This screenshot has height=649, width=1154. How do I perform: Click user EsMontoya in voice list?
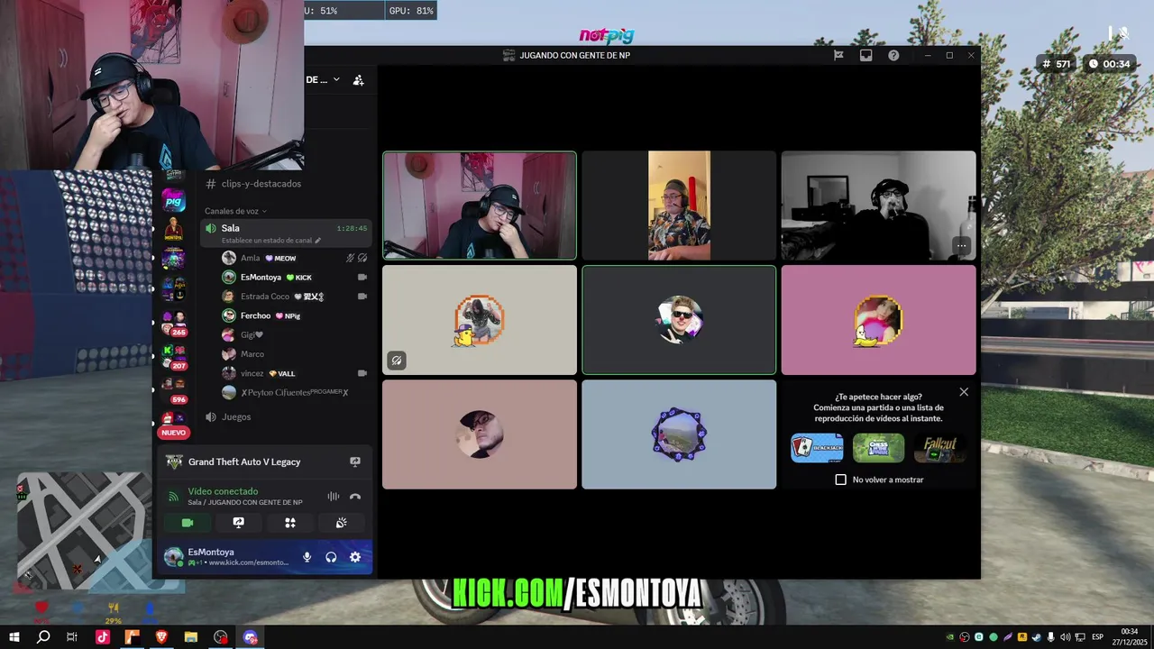[x=261, y=277]
